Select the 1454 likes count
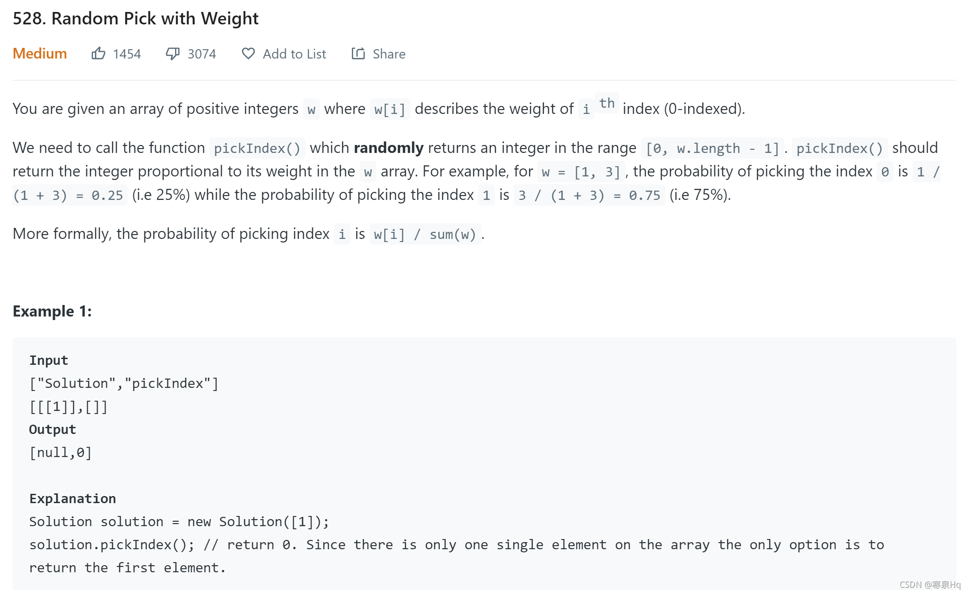 click(x=127, y=54)
